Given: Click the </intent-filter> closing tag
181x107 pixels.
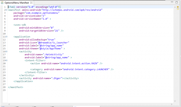Looking at the screenshot, I should [36, 72].
